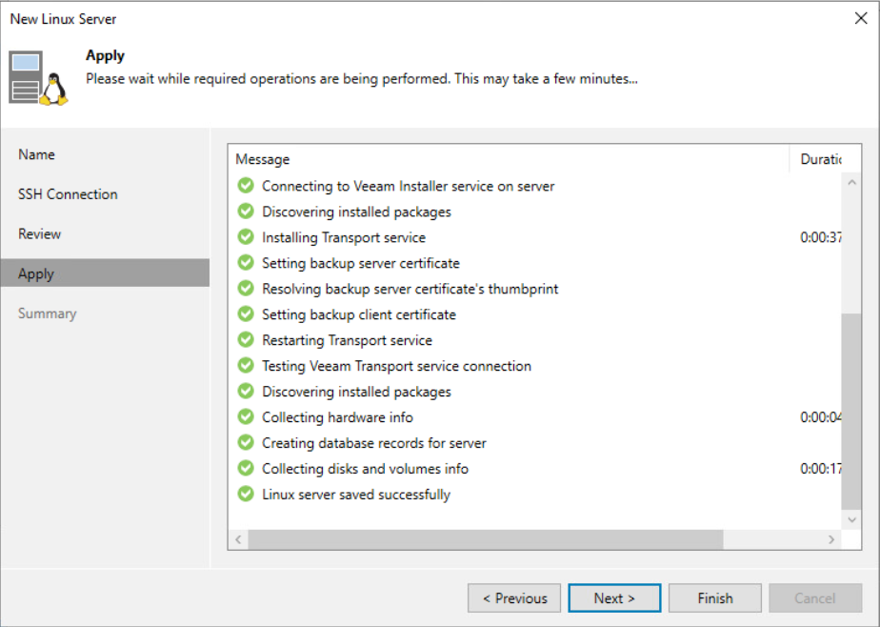The image size is (880, 627).
Task: Select the check icon next to Collecting hardware info
Action: (246, 415)
